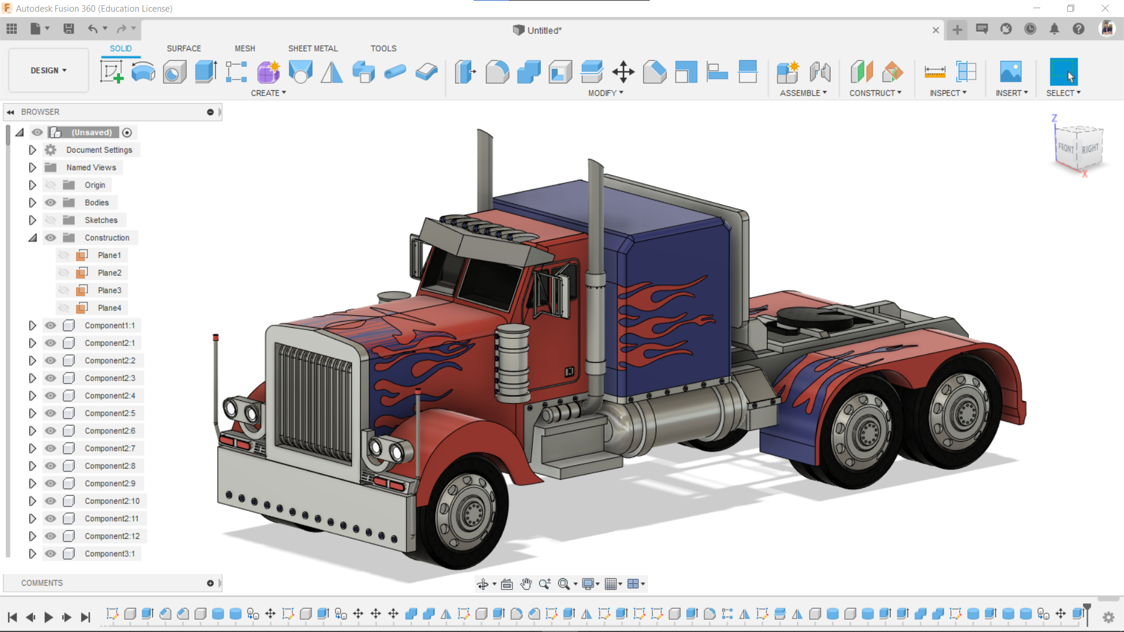The height and width of the screenshot is (632, 1124).
Task: Collapse the Construction folder tree
Action: [x=32, y=238]
